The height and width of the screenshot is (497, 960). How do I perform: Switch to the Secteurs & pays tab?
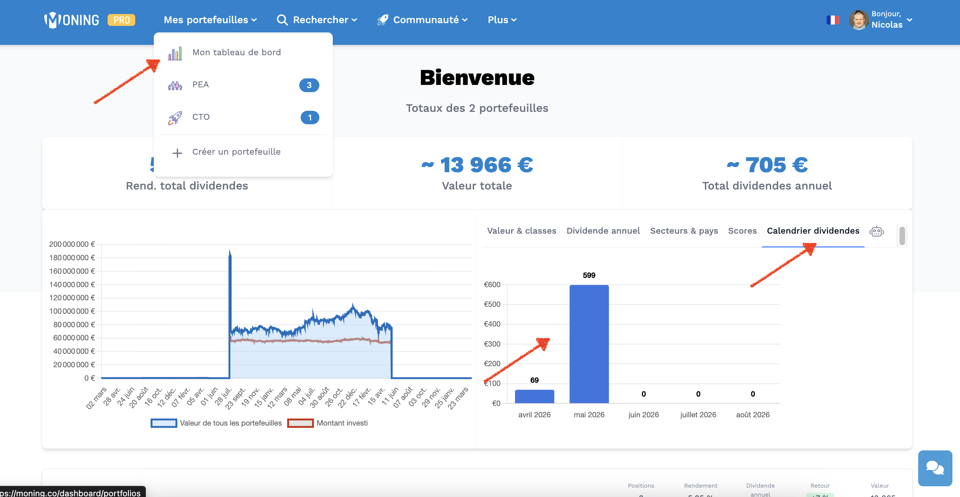coord(684,231)
